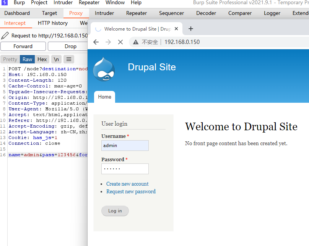Open the Window menu
This screenshot has height=246, width=309.
(x=115, y=3)
